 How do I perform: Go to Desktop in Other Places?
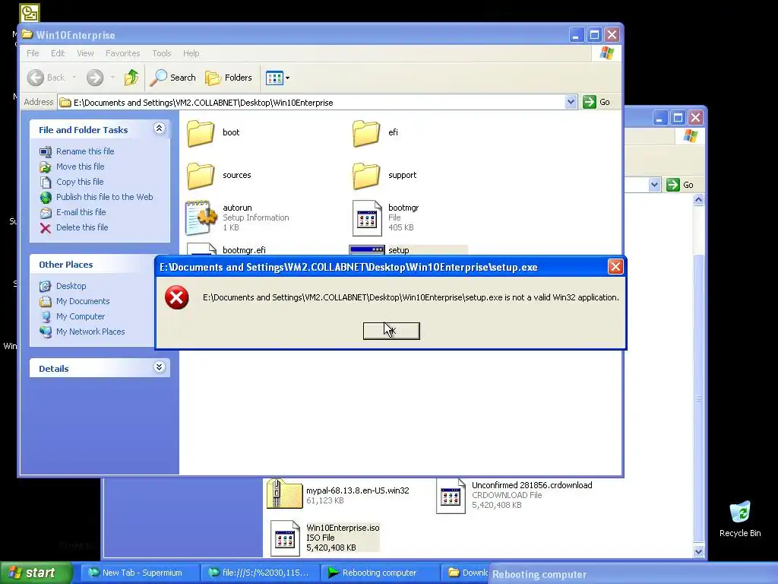[71, 286]
